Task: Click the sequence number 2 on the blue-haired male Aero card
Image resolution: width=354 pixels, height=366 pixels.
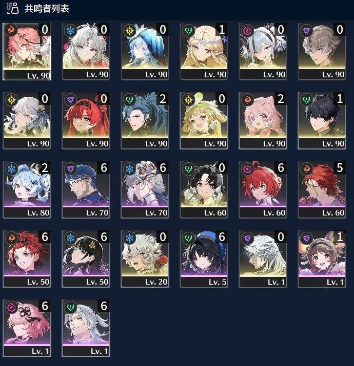Action: (x=163, y=99)
